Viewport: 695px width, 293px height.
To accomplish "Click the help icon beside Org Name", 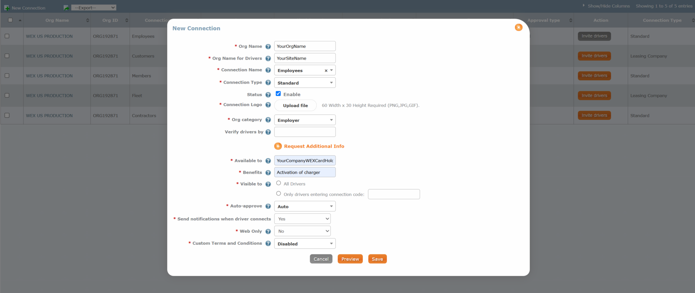I will coord(268,46).
